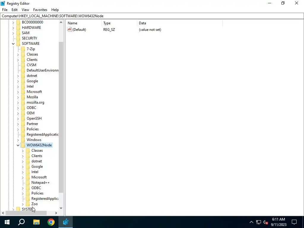Click the OEM folder icon

(x=23, y=113)
